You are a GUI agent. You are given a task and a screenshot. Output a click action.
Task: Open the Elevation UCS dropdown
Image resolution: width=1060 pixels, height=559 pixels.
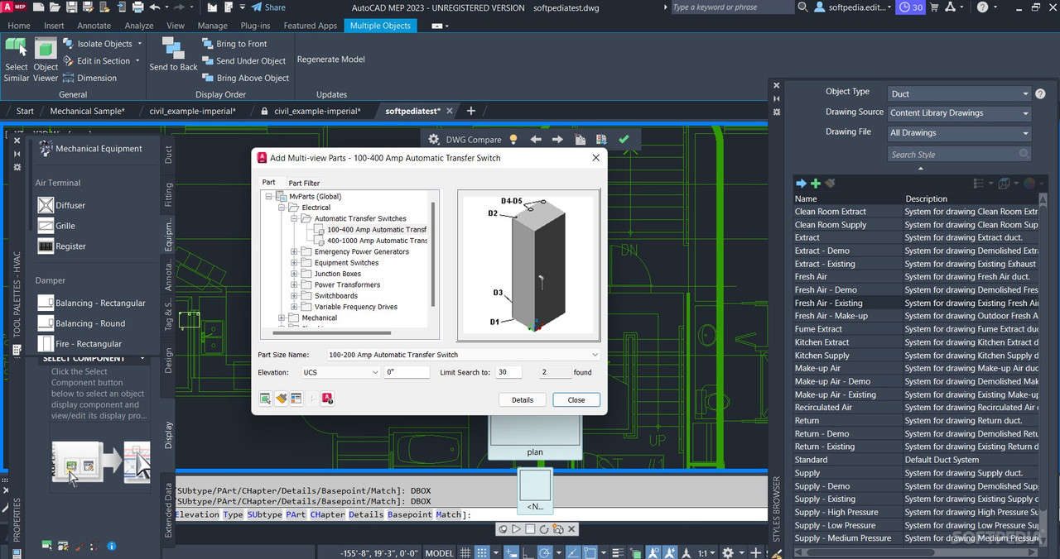(x=340, y=373)
